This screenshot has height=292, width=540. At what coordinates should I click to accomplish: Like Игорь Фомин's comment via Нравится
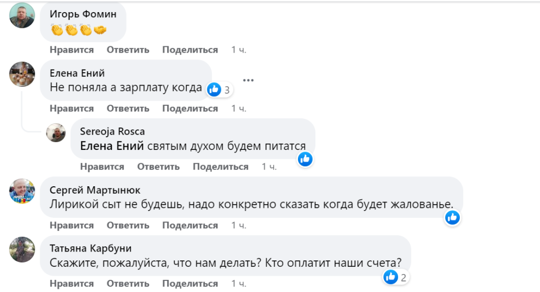tap(72, 50)
